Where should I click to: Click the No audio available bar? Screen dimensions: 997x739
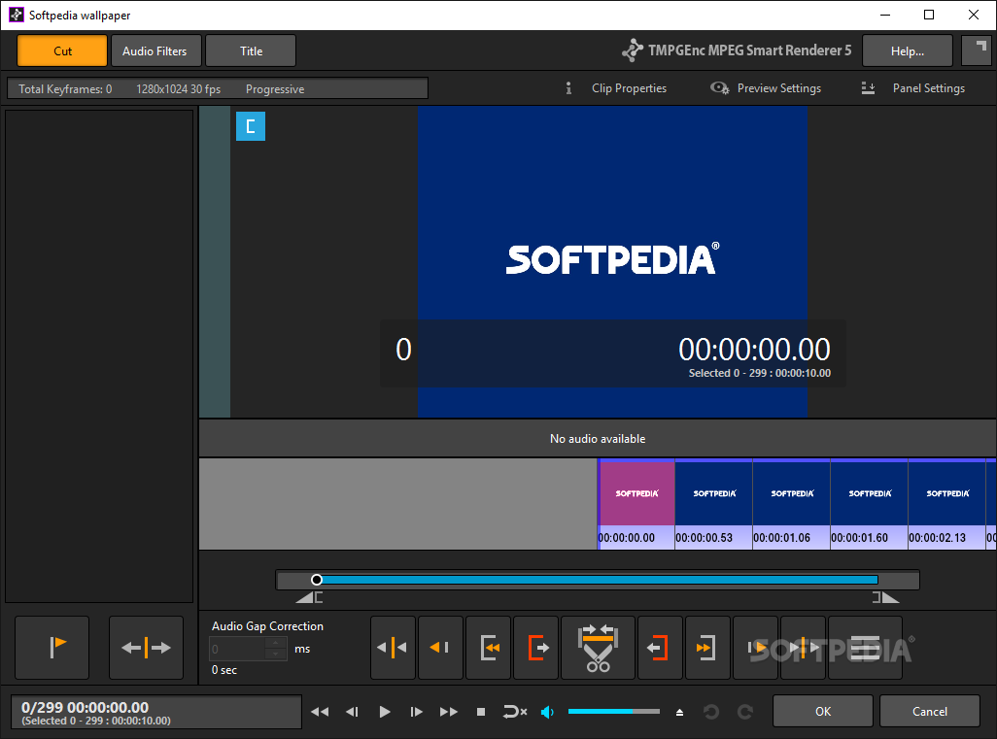coord(597,438)
